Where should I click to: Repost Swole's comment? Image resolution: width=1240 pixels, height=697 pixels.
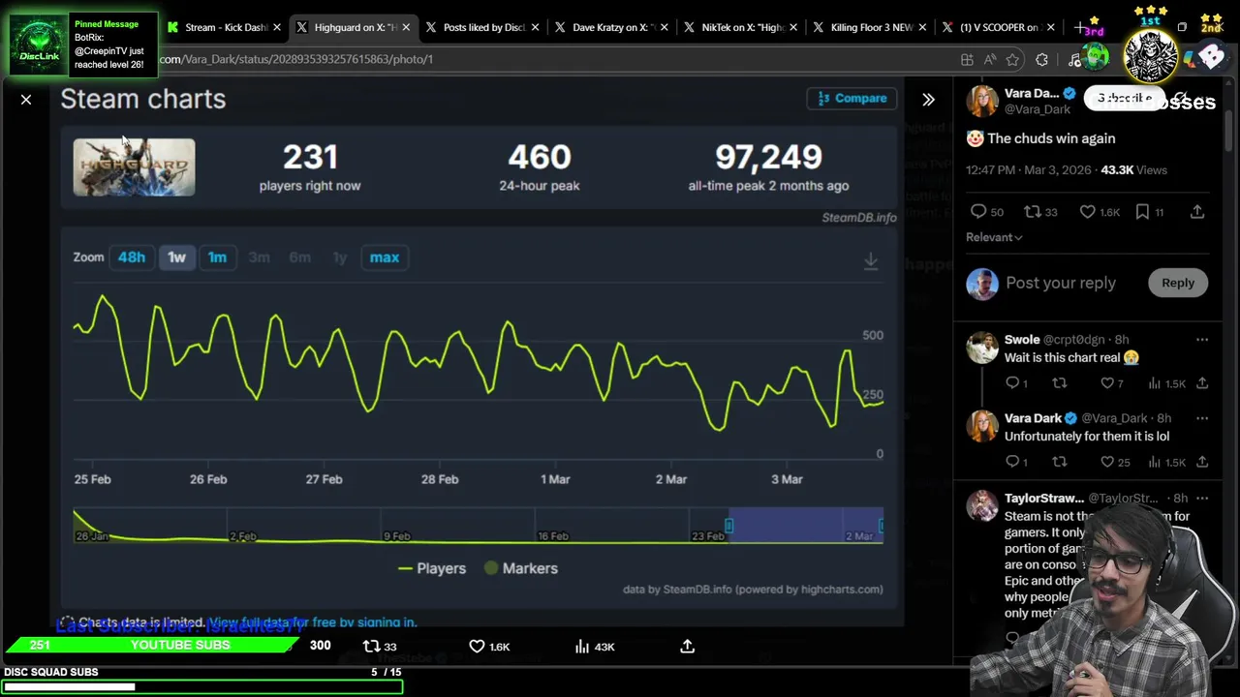tap(1059, 383)
